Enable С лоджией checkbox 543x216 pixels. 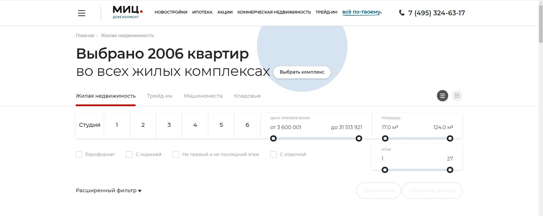coord(129,154)
